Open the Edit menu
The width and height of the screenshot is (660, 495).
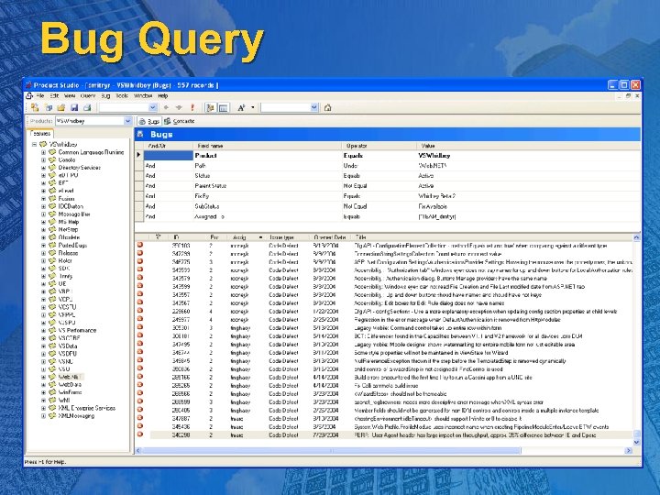55,96
